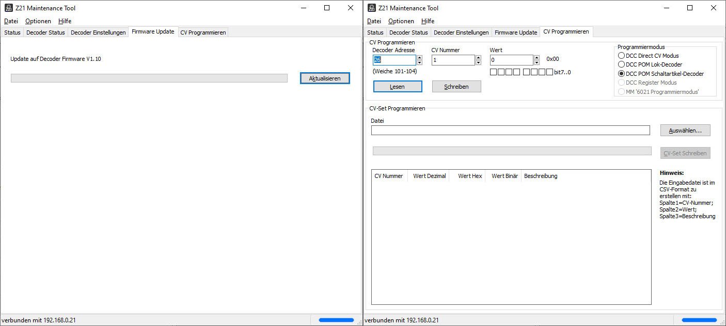
Task: Click the CV-Set Schreiben button
Action: click(x=685, y=153)
